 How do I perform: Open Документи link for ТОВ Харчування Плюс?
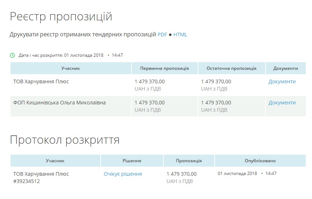(282, 81)
